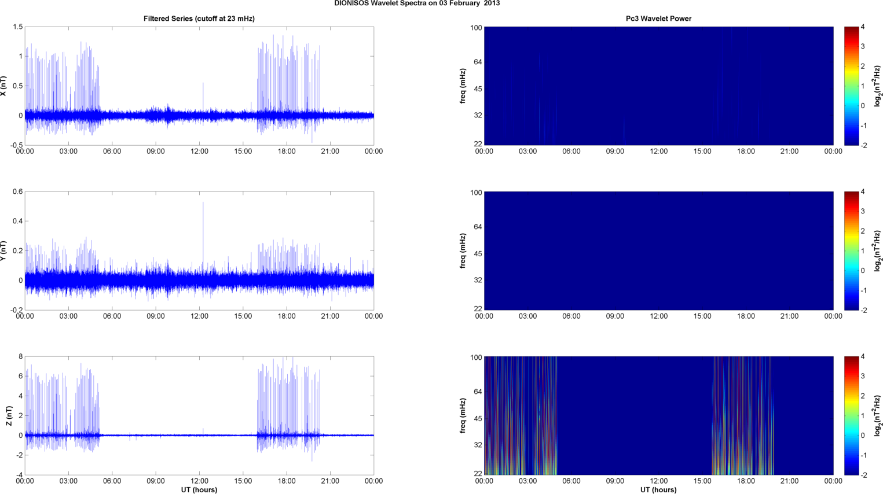Click the '15:00' tick under Y series plot
Viewport: 883px width, 494px height.
tap(243, 316)
